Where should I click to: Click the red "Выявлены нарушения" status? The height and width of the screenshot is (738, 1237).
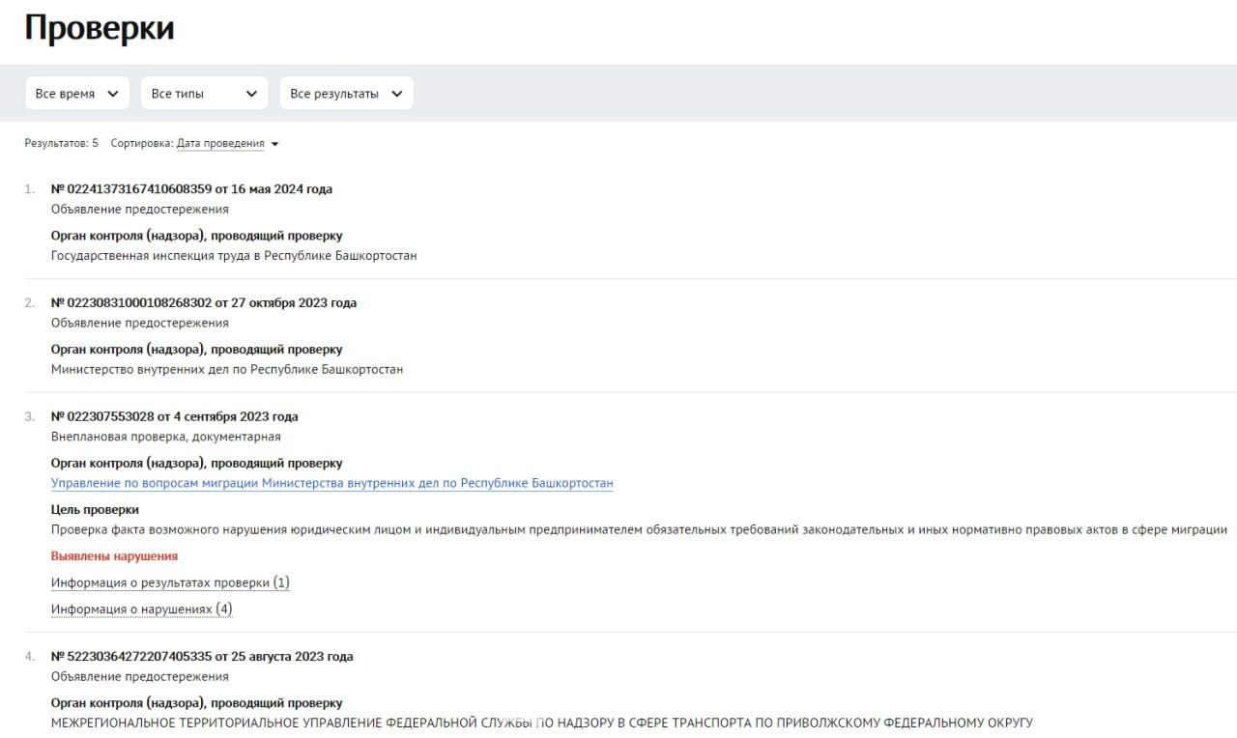click(x=114, y=556)
